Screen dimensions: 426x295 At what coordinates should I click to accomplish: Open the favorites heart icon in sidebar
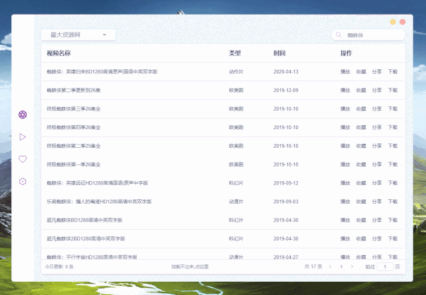pos(23,159)
